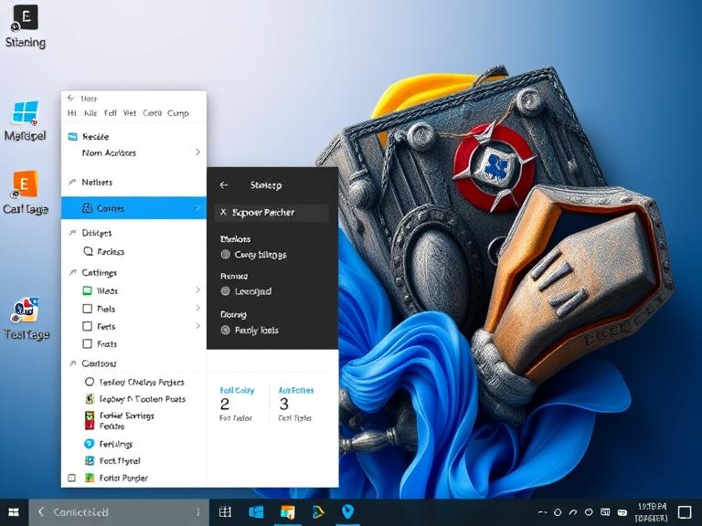Open the HI menu item
The image size is (702, 526).
pos(71,113)
